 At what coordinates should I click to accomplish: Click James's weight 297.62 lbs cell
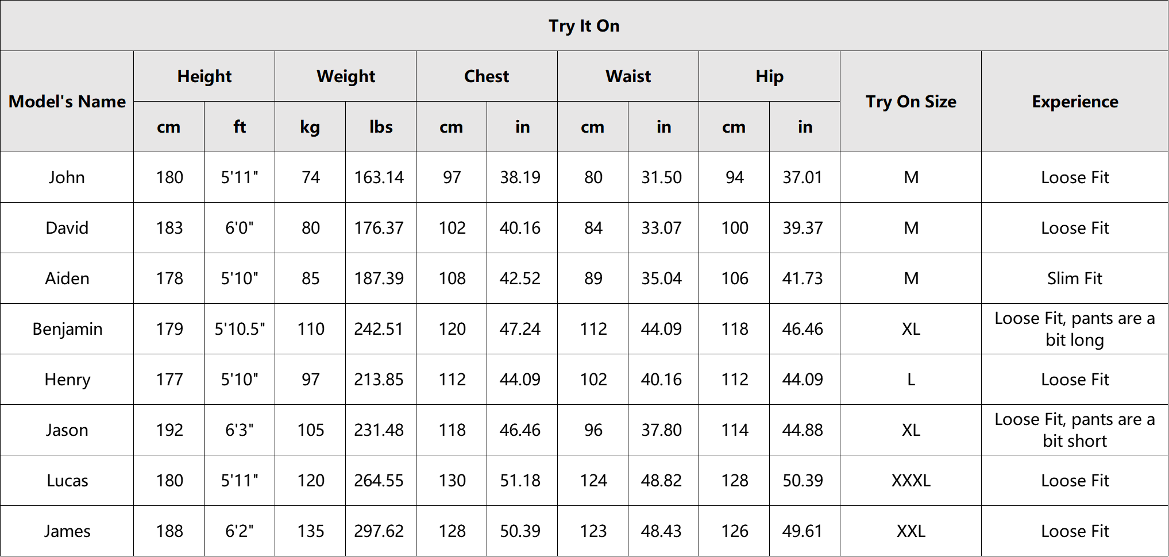[380, 531]
